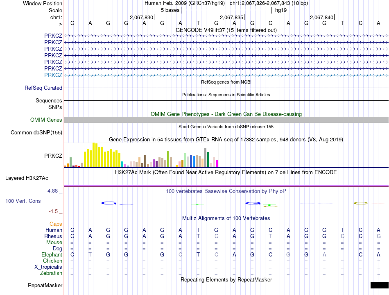Open the Layered H3K27Ac track label
Screen dimensions: 389x295
click(x=27, y=178)
